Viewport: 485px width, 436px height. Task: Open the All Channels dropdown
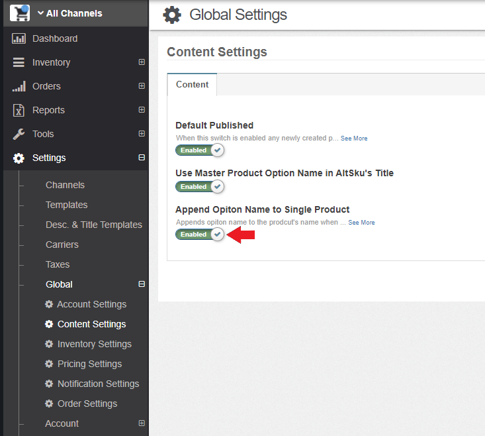click(x=70, y=13)
